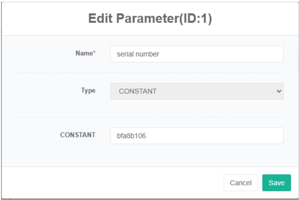Image resolution: width=299 pixels, height=200 pixels.
Task: Click empty space at the end of Name field
Action: pos(244,54)
